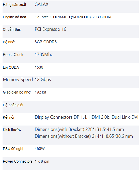Click the Dimensions(with Bracket) line
Image resolution: width=139 pixels, height=170 pixels.
(79, 129)
